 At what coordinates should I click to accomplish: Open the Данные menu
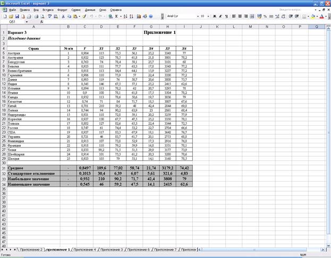90,10
